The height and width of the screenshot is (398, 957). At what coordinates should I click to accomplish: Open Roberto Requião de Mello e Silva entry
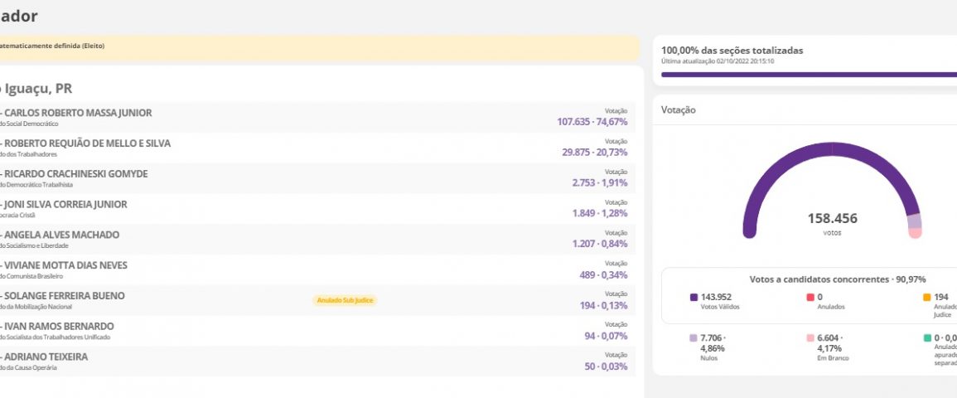coord(87,143)
